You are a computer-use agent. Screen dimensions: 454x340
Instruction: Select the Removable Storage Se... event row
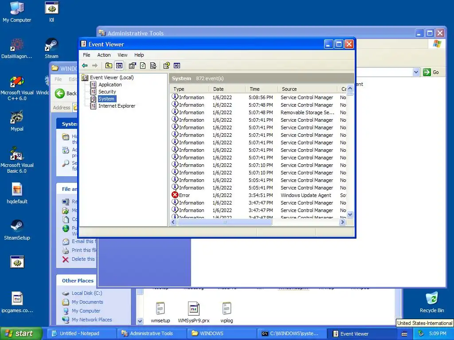tap(258, 112)
